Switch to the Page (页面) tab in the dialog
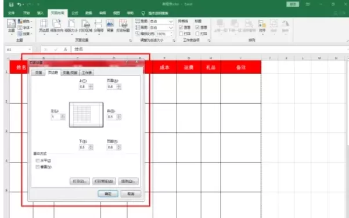The image size is (349, 218). pyautogui.click(x=38, y=72)
